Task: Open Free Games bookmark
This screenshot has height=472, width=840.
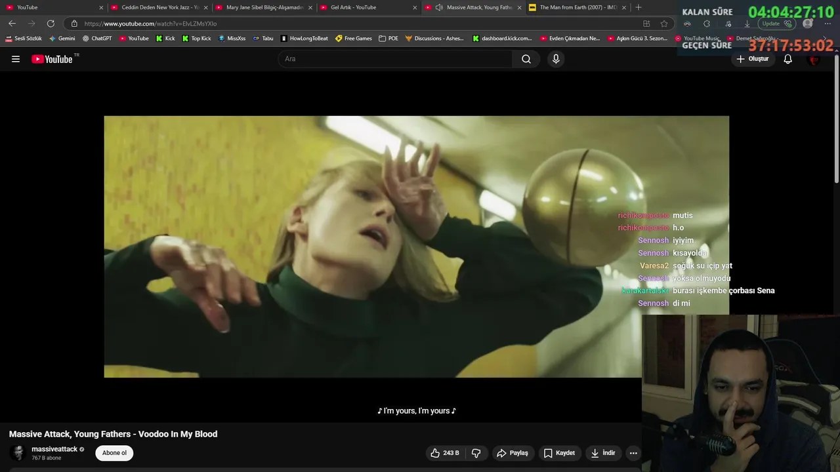Action: [x=353, y=39]
